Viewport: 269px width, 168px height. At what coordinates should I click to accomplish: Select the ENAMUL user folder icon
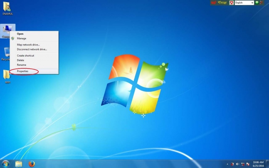tap(7, 8)
